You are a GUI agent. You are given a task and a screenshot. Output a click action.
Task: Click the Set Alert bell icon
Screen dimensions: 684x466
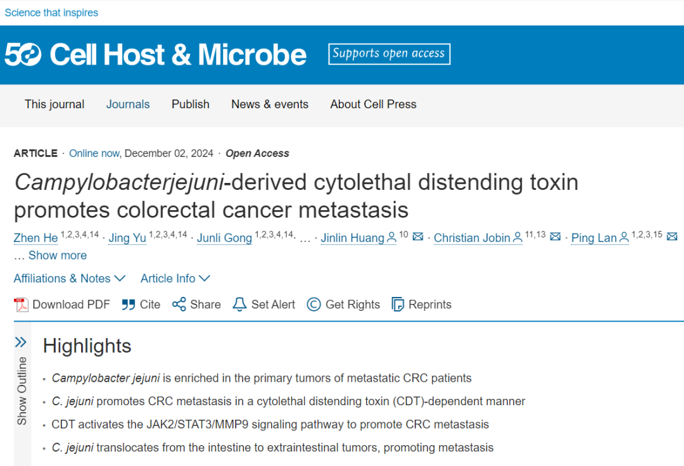pos(239,305)
